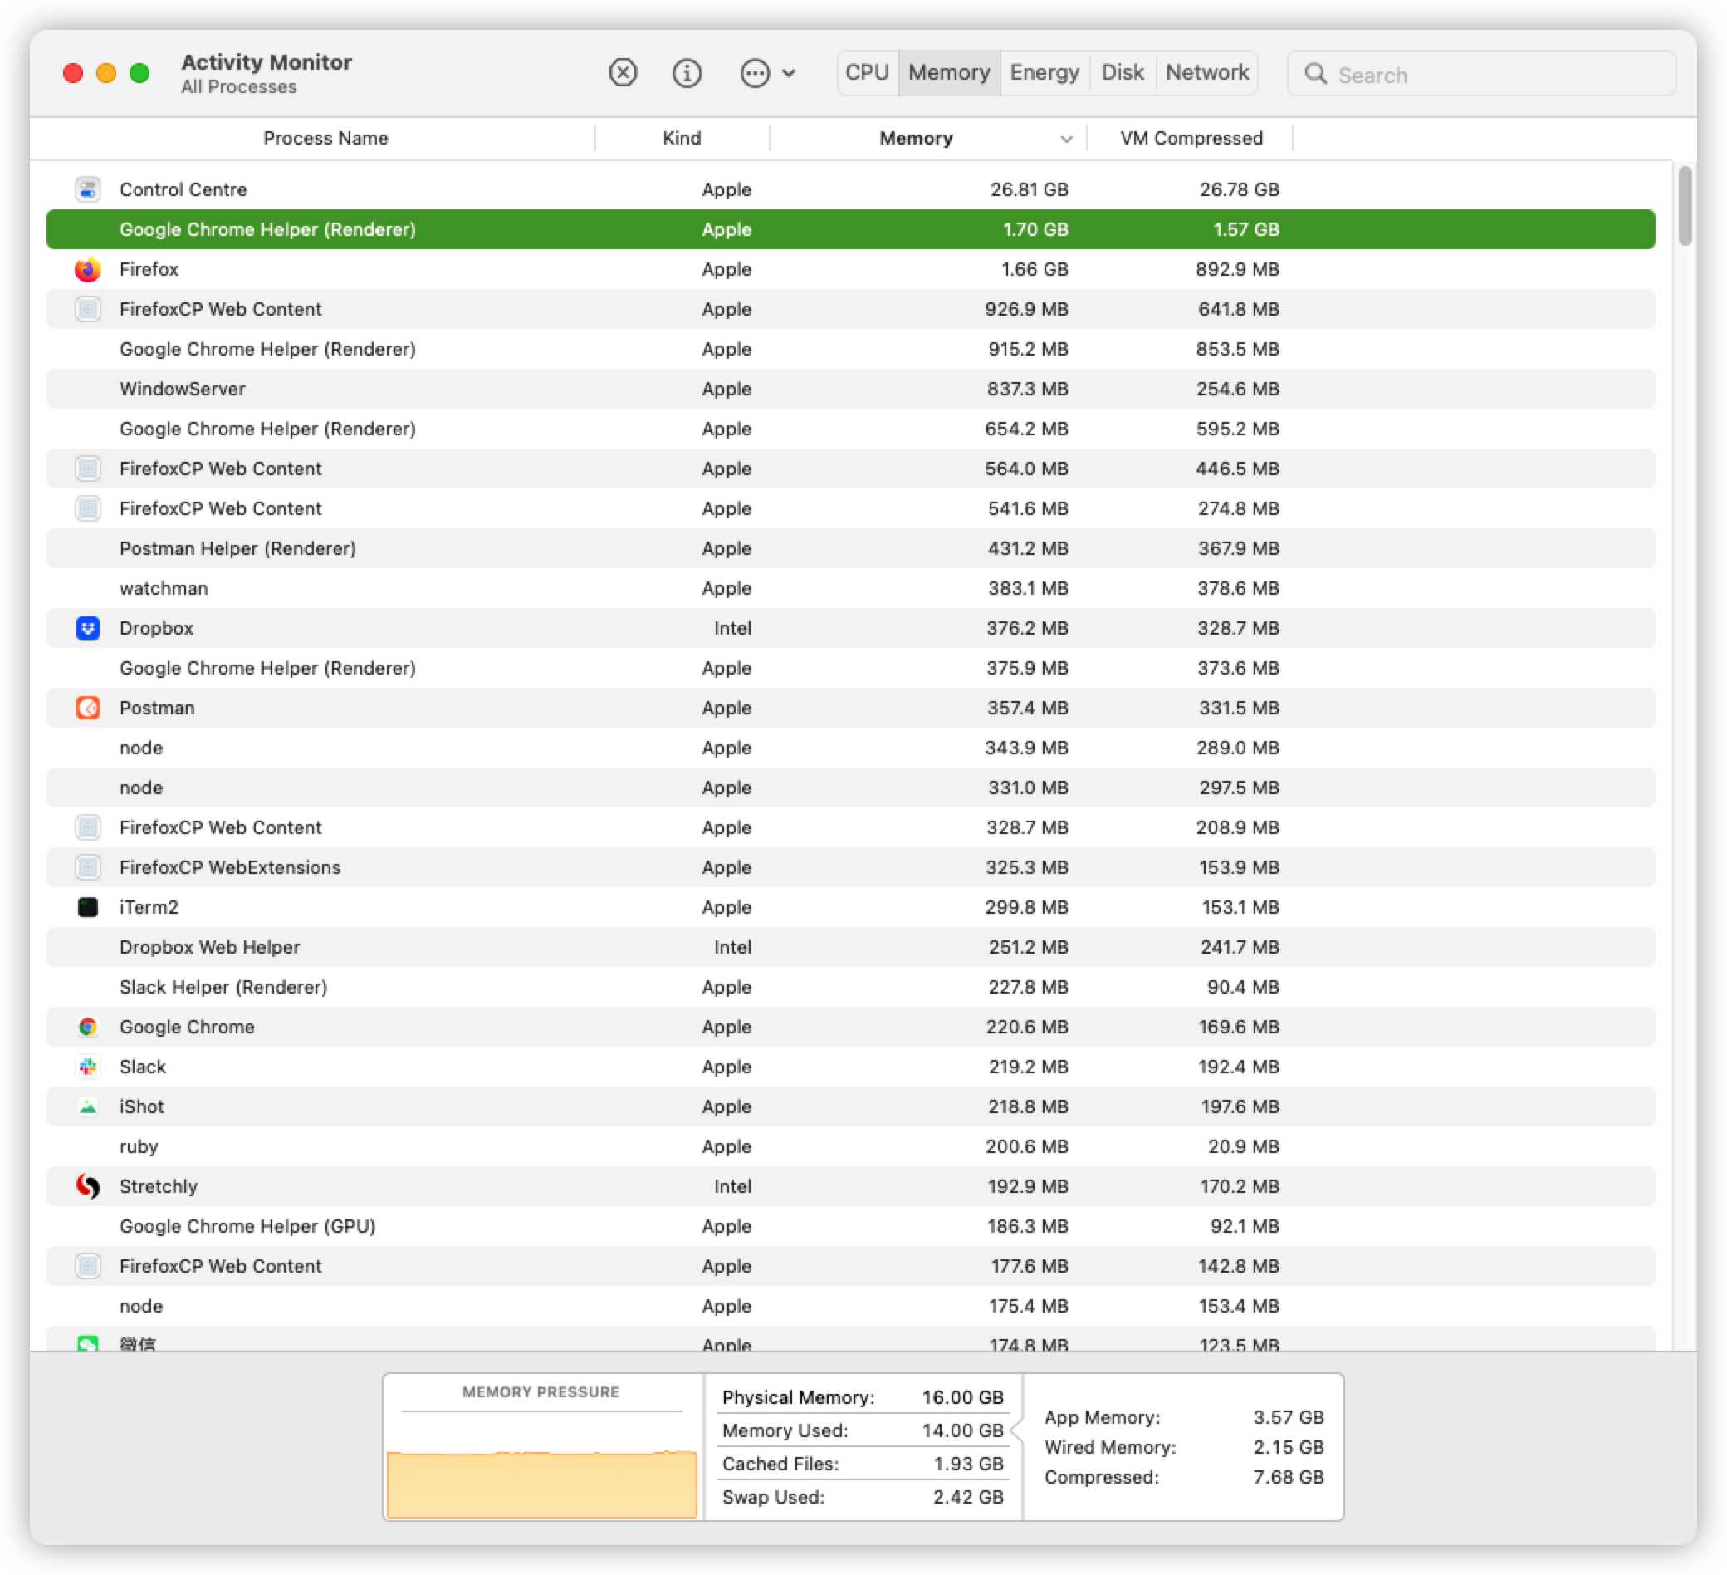
Task: Sort by Process Name column header
Action: click(x=325, y=139)
